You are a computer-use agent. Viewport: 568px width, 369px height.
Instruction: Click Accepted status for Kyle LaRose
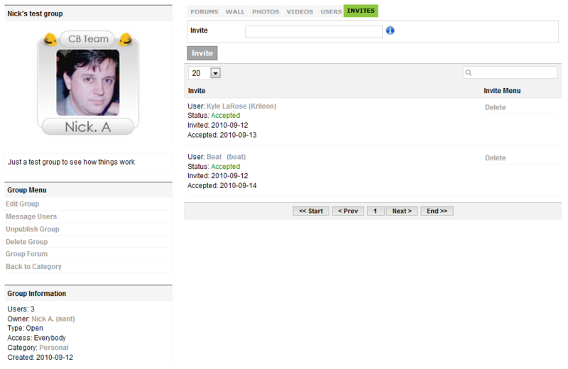225,116
